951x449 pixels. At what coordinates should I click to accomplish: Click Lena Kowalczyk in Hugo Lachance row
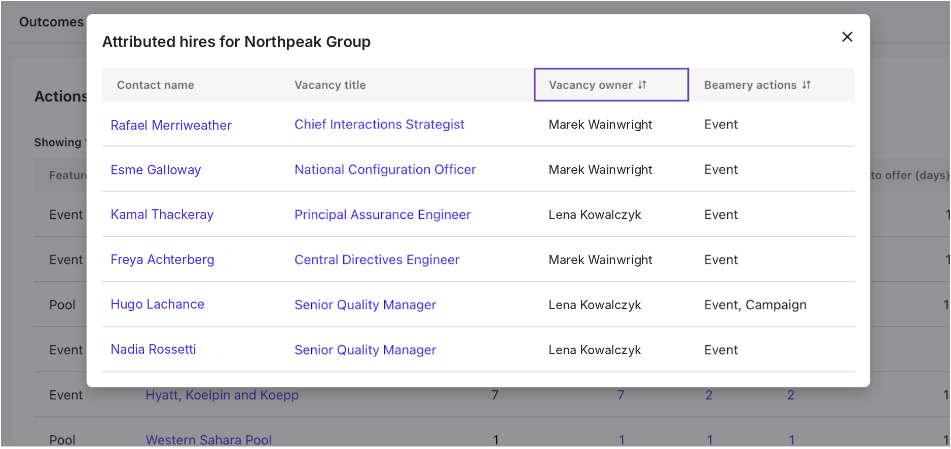[x=595, y=305]
